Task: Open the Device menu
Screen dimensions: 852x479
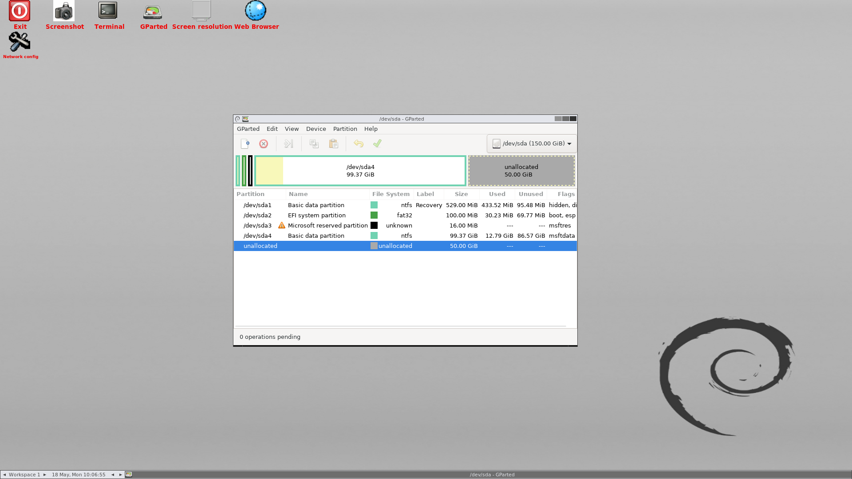Action: click(316, 129)
